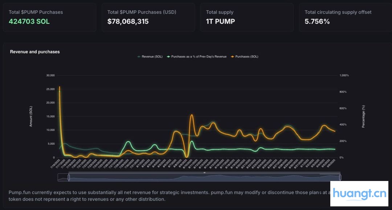This screenshot has height=210, width=392.
Task: Hide Purchases as a % of Prev Day's Revenue
Action: pyautogui.click(x=196, y=57)
